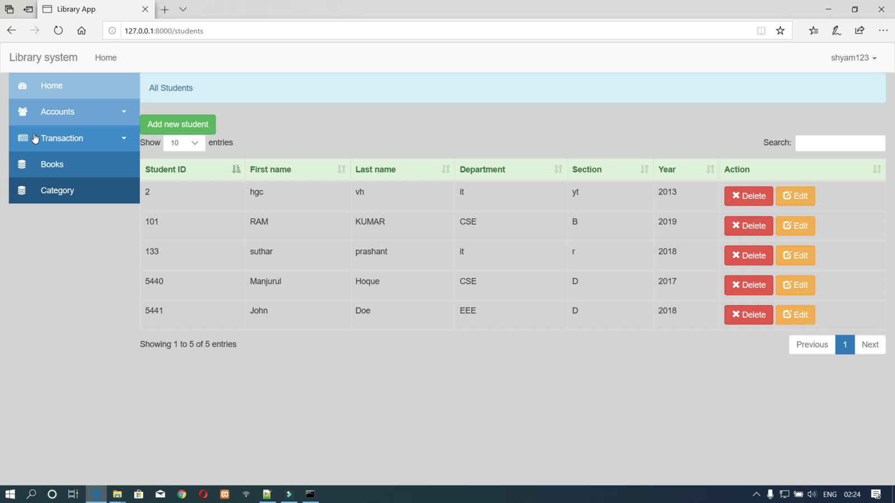Image resolution: width=895 pixels, height=503 pixels.
Task: Click the browser refresh icon
Action: click(58, 31)
